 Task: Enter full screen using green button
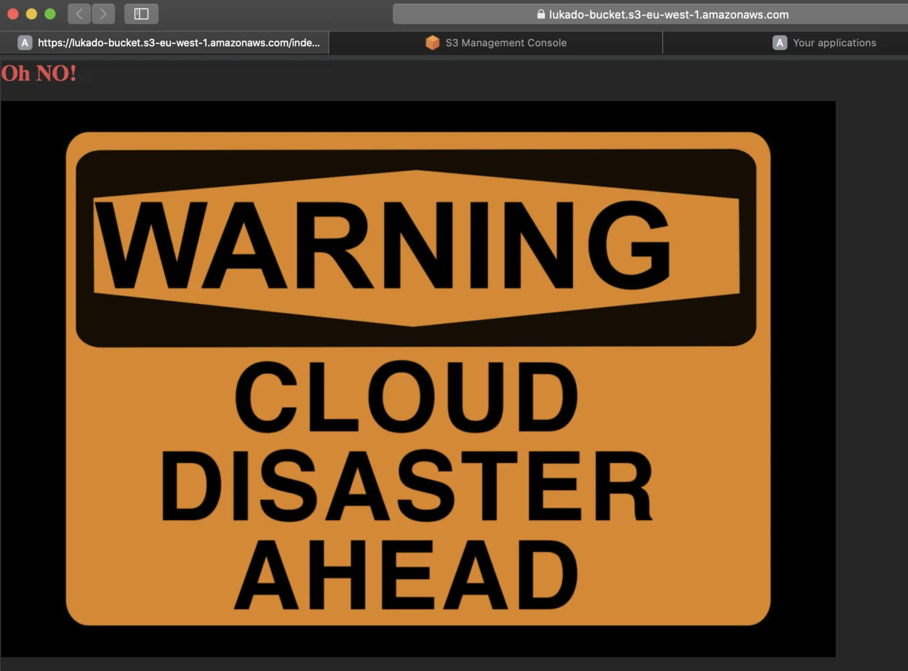pos(50,14)
